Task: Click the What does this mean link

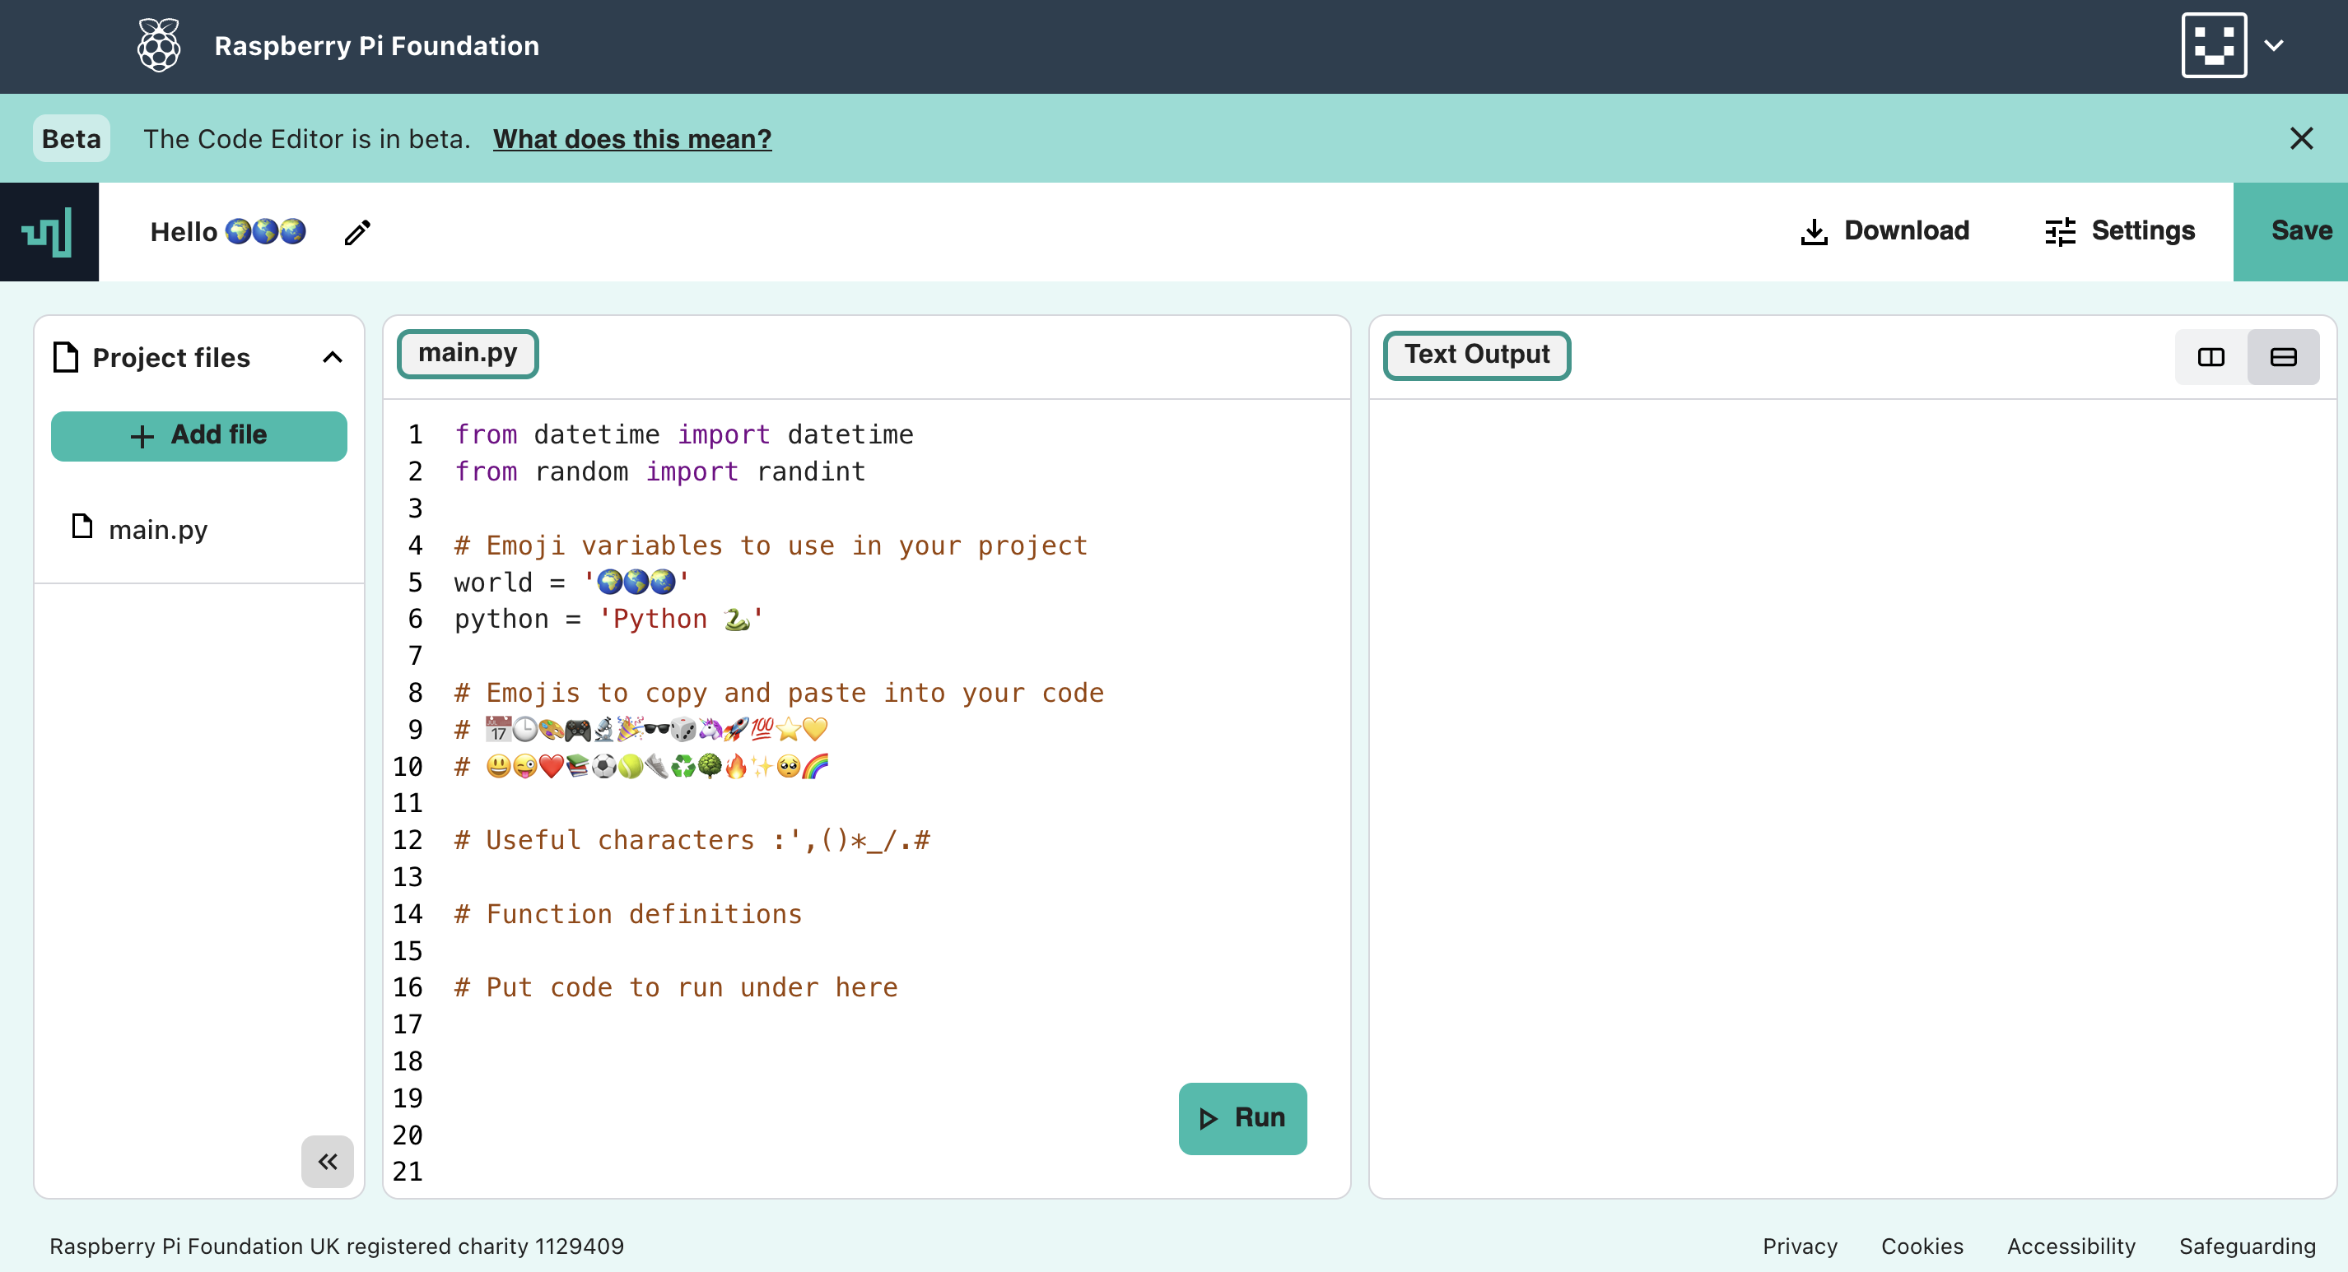Action: click(633, 139)
